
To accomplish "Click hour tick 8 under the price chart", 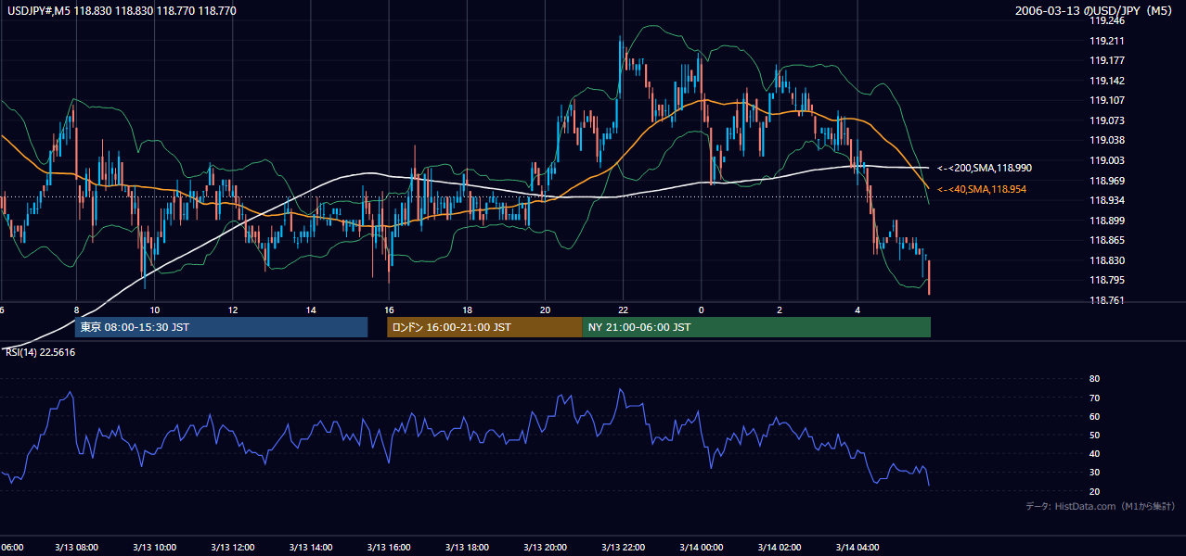I will pos(76,310).
